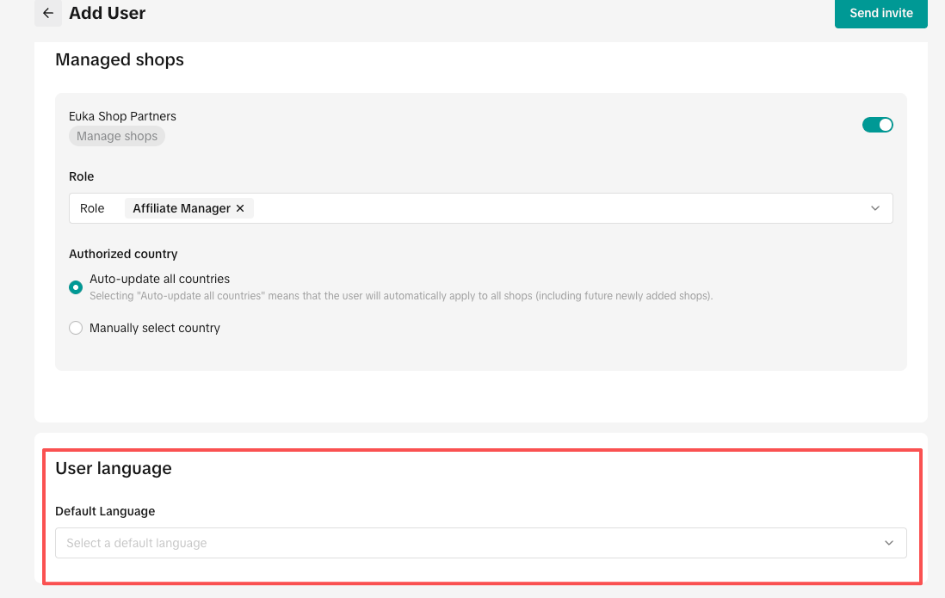Click the Default Language chevron arrow
The image size is (945, 598).
click(889, 543)
